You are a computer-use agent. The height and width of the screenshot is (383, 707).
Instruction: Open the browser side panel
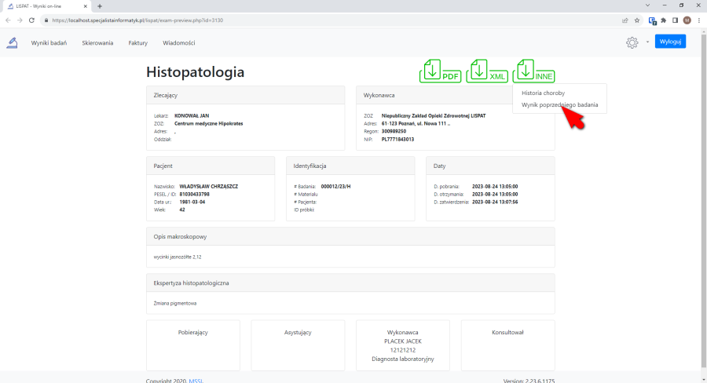[675, 20]
